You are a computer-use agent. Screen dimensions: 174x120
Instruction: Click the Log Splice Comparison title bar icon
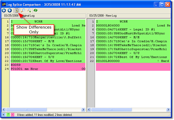4,4
